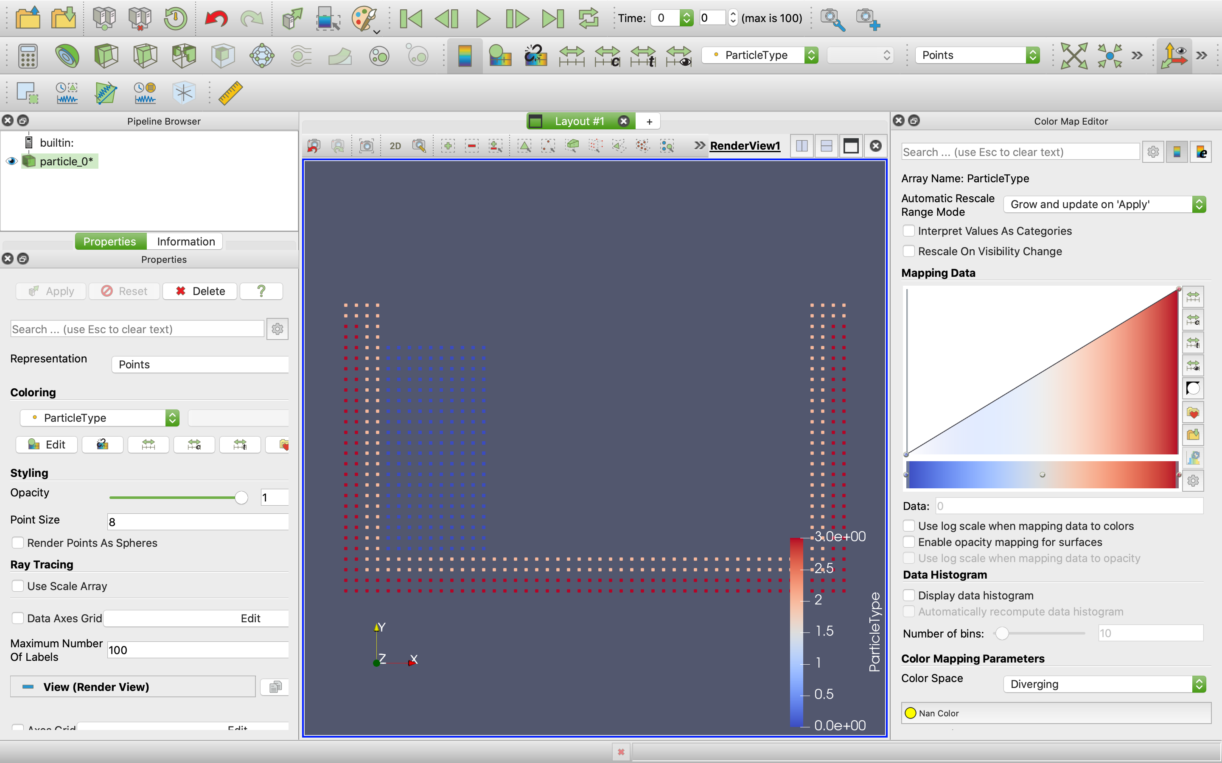Enable Rescale On Visibility Change checkbox
The image size is (1222, 763).
908,251
